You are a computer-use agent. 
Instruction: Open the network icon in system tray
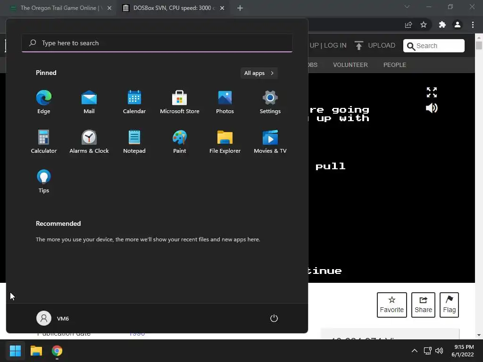coord(427,351)
